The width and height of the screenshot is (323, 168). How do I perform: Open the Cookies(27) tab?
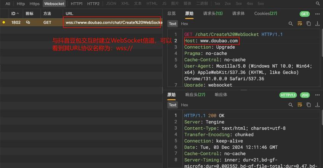265,13
